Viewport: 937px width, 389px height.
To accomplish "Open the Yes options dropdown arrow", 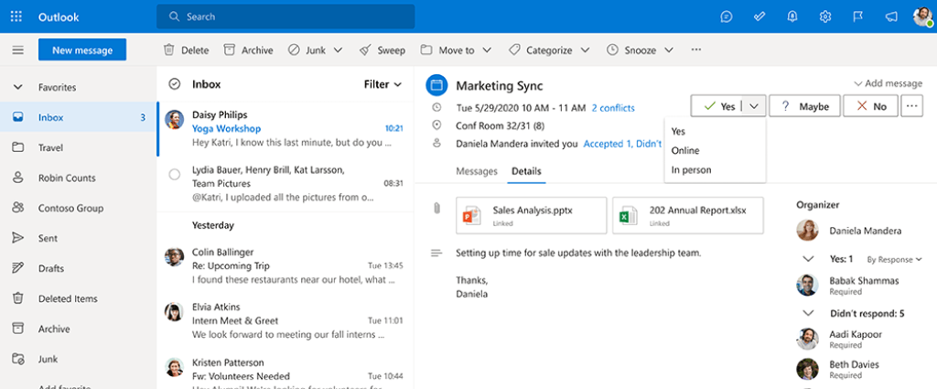I will (x=754, y=106).
